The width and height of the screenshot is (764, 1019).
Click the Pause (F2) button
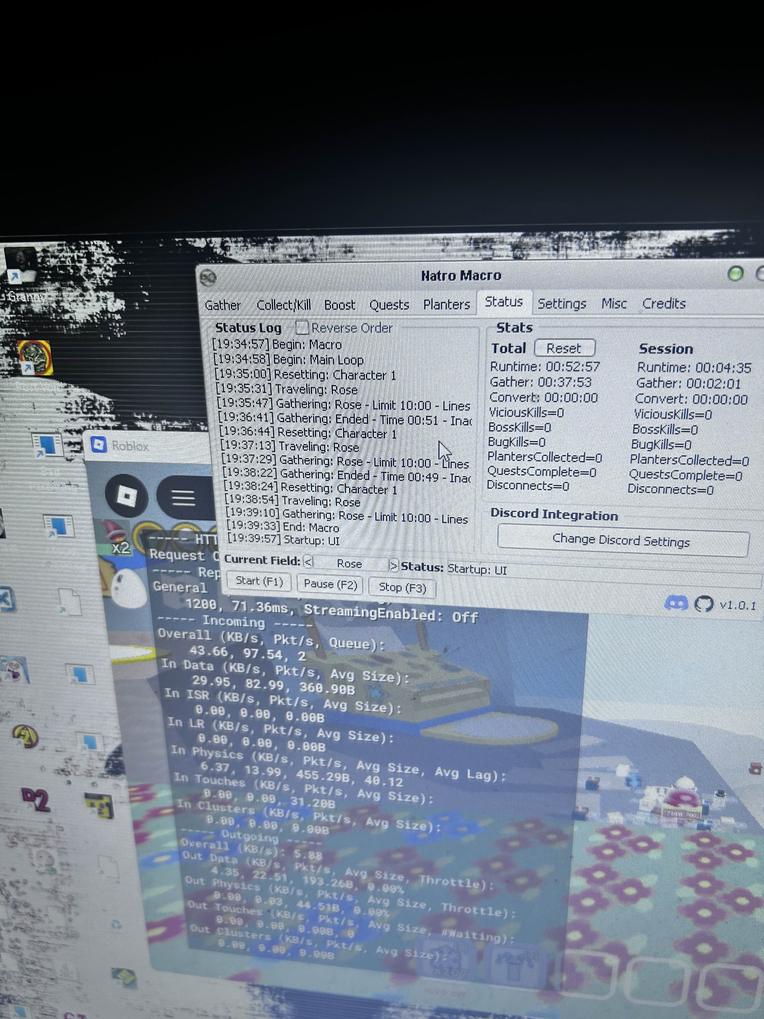click(x=330, y=584)
